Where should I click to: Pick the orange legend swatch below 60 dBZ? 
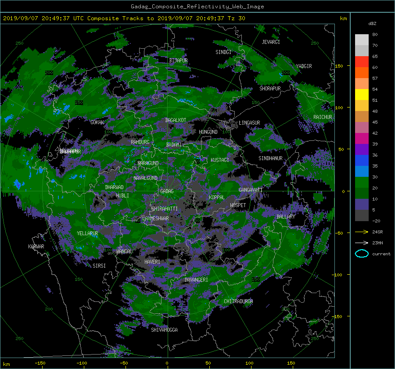pyautogui.click(x=362, y=73)
